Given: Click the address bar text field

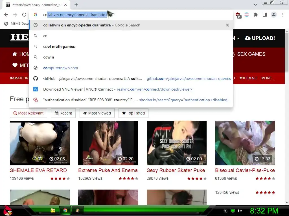Looking at the screenshot, I should [131, 15].
